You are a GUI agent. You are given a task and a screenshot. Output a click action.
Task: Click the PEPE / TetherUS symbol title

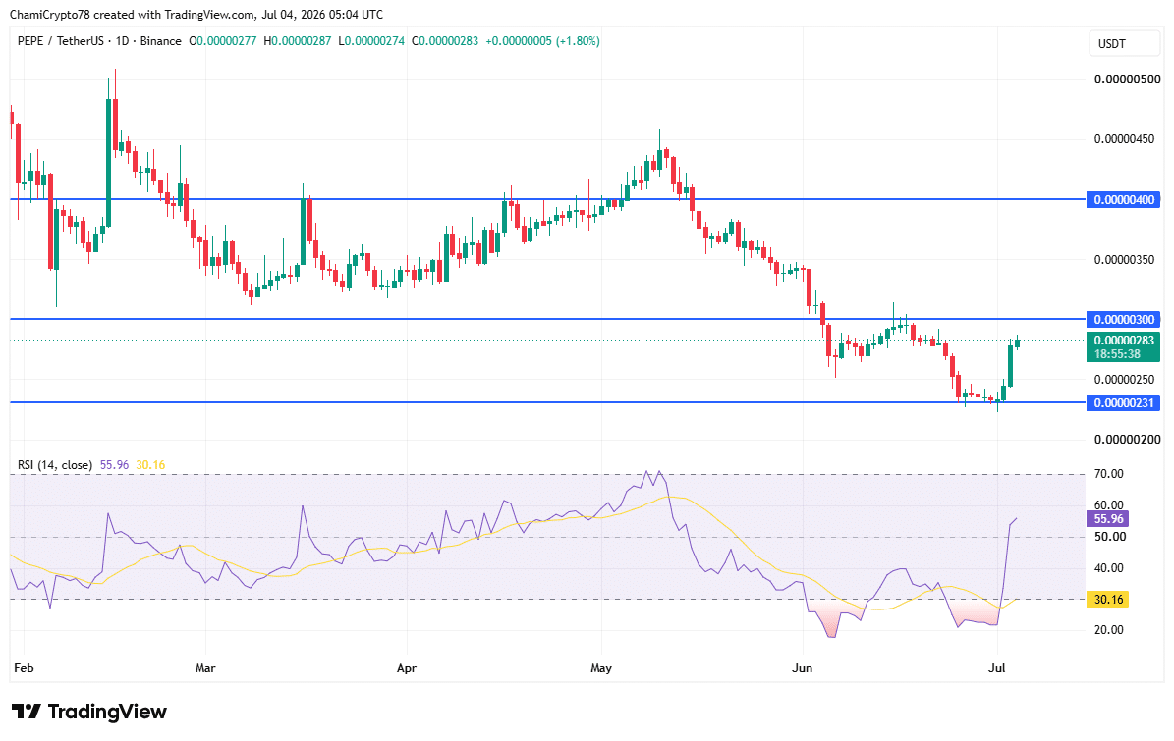(61, 41)
